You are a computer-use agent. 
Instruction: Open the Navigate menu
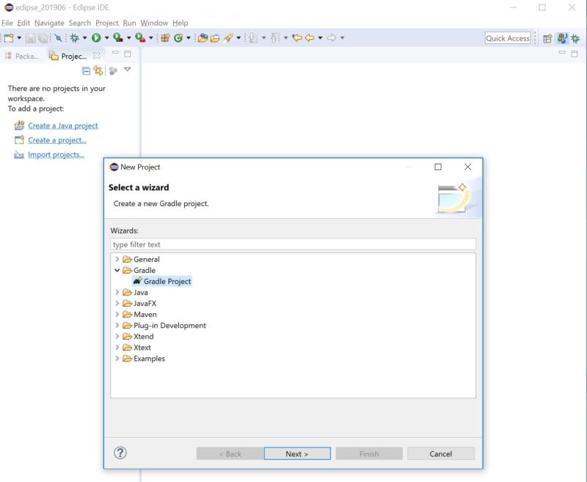pos(49,23)
